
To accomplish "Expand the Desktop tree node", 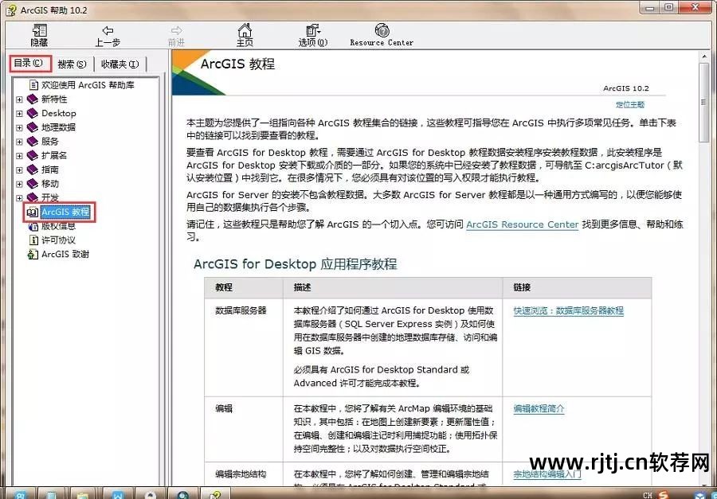I will pyautogui.click(x=19, y=113).
